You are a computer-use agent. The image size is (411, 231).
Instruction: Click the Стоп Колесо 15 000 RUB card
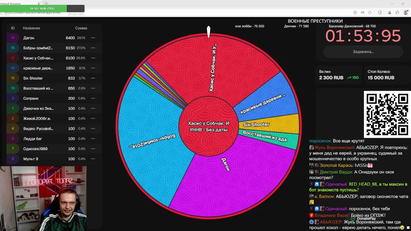tap(387, 75)
